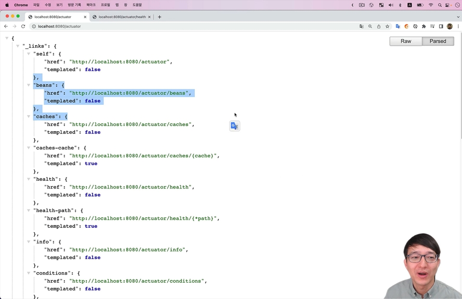Collapse the root JSON object
Image resolution: width=462 pixels, height=299 pixels.
(x=7, y=38)
